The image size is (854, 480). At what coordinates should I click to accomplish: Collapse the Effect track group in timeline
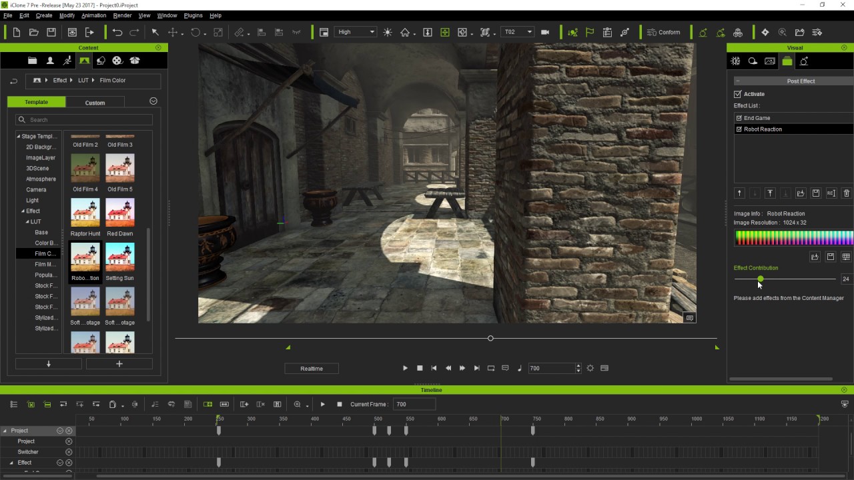(11, 463)
